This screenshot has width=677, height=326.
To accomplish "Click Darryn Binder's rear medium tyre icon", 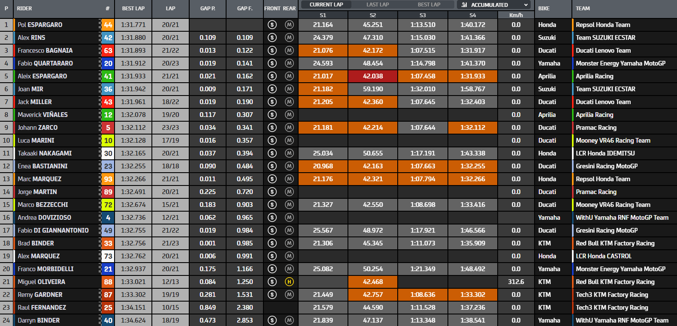I will tap(289, 320).
